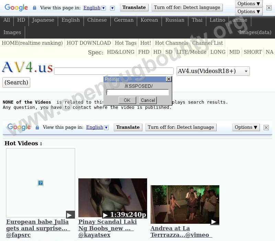
Task: Open English dropdown in lower translate bar
Action: (x=106, y=127)
